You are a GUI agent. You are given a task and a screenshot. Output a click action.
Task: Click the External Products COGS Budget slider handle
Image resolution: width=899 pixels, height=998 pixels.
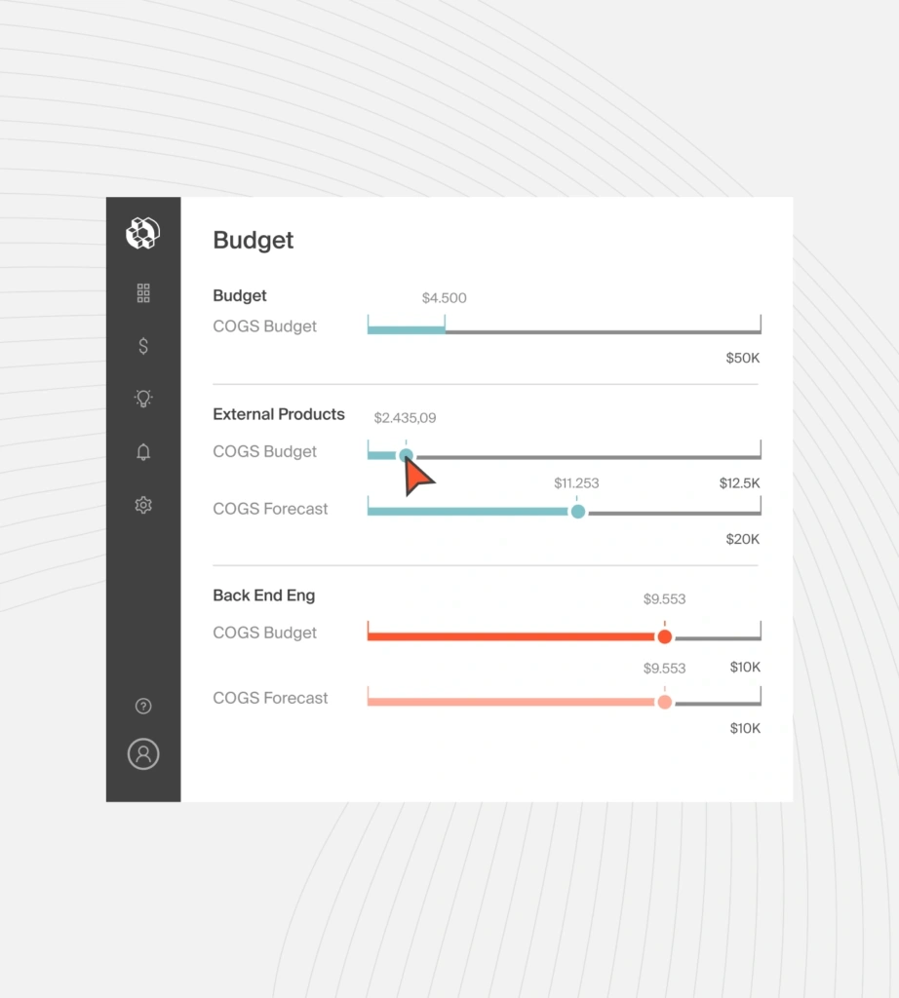coord(407,455)
